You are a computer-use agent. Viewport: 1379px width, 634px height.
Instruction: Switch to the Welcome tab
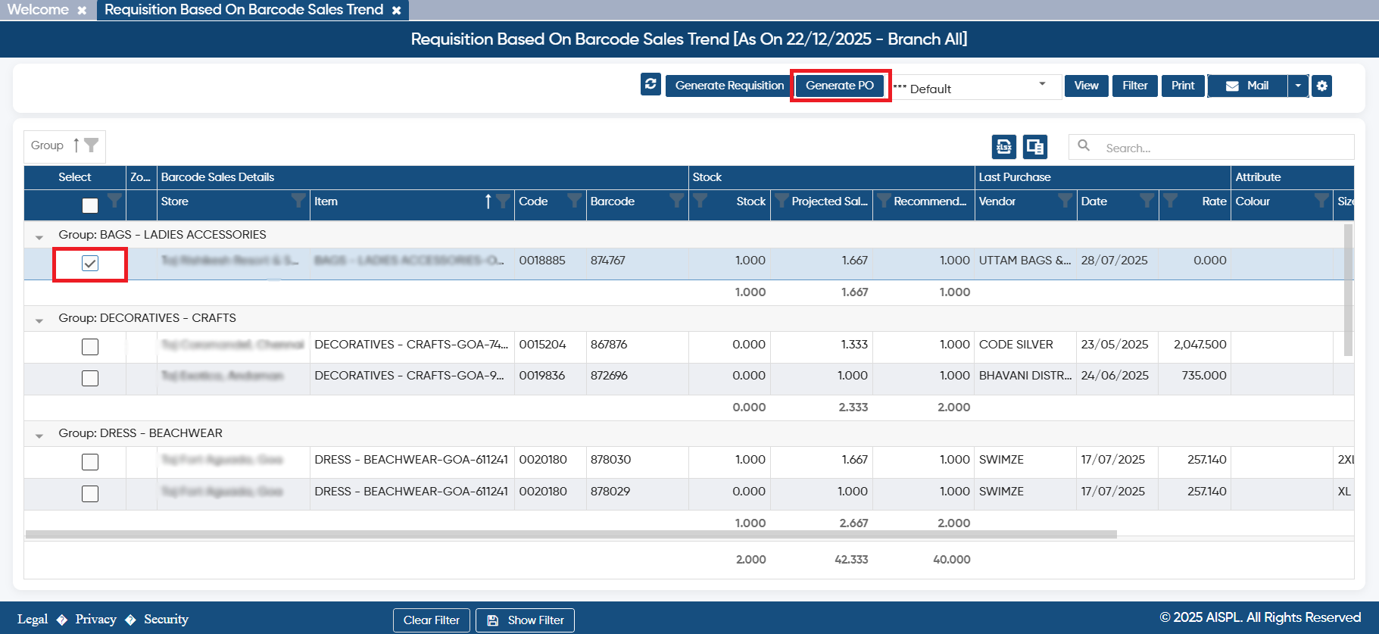(x=38, y=10)
